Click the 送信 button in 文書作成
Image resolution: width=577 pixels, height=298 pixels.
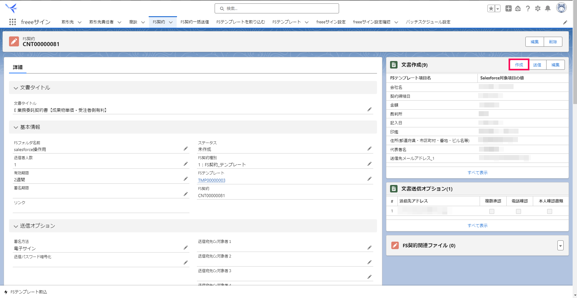pos(537,65)
